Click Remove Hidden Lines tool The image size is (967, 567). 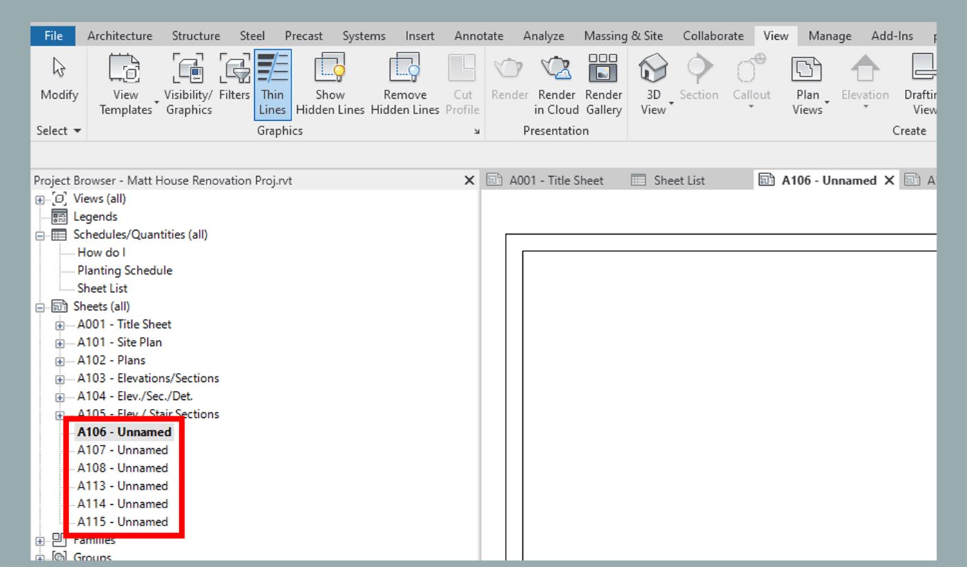[405, 85]
